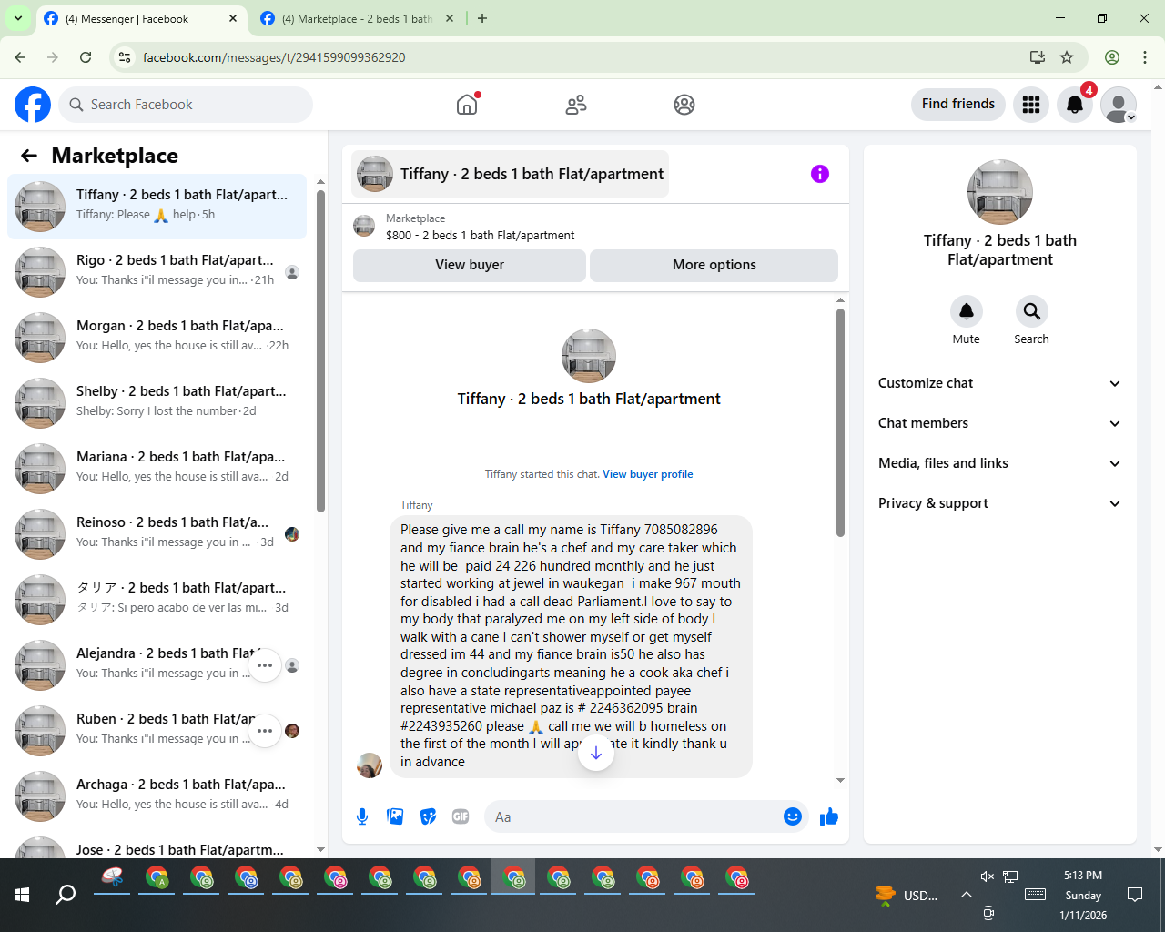Open Tiffany conversation in list
This screenshot has height=932, width=1165.
tap(157, 207)
